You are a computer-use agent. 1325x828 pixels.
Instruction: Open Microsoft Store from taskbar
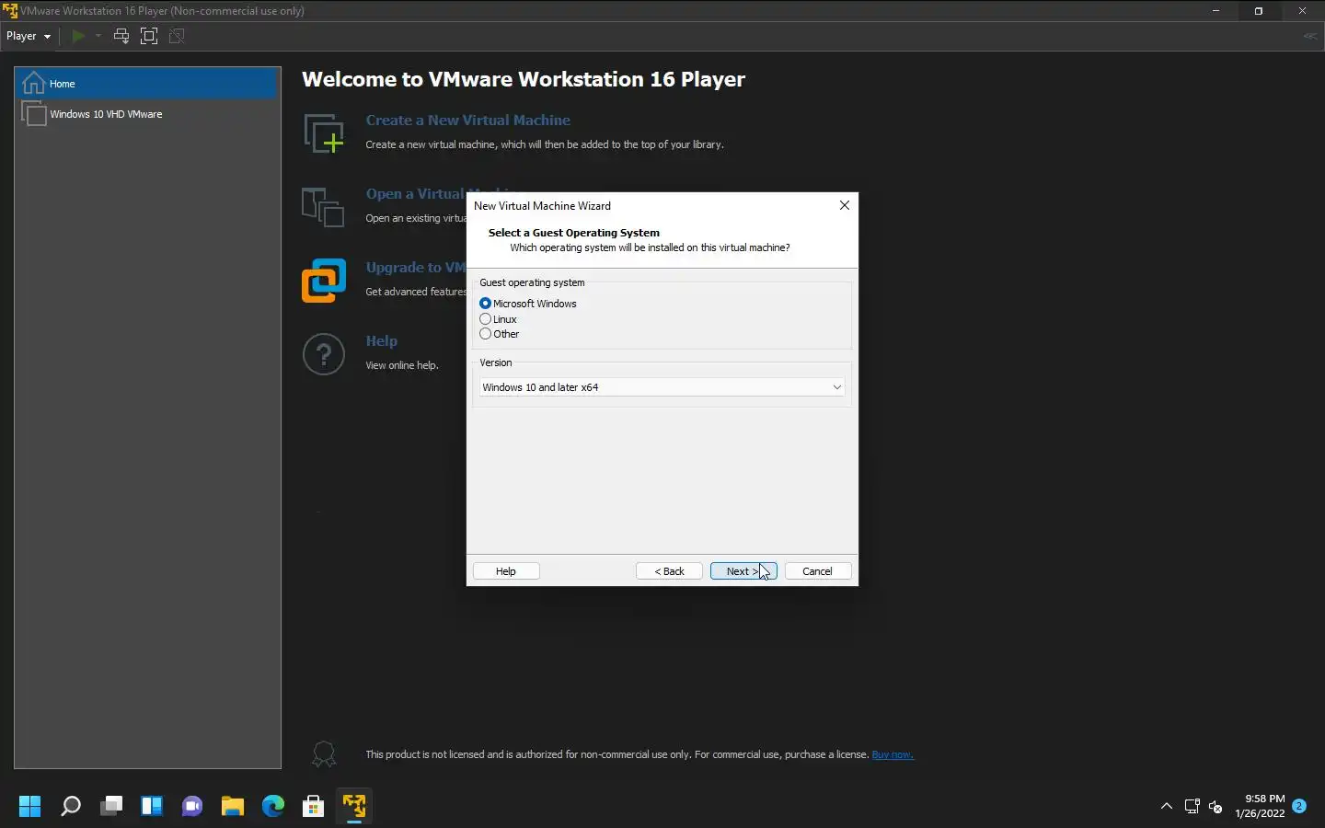point(314,807)
